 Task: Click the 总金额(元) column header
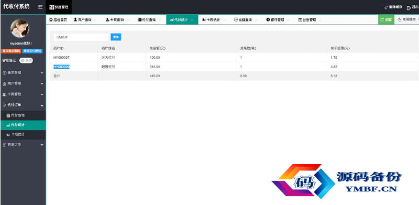pyautogui.click(x=158, y=48)
